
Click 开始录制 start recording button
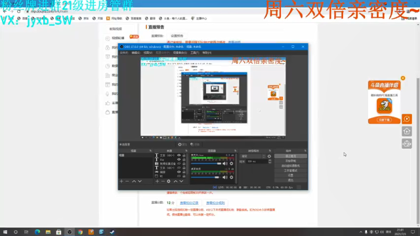point(291,161)
